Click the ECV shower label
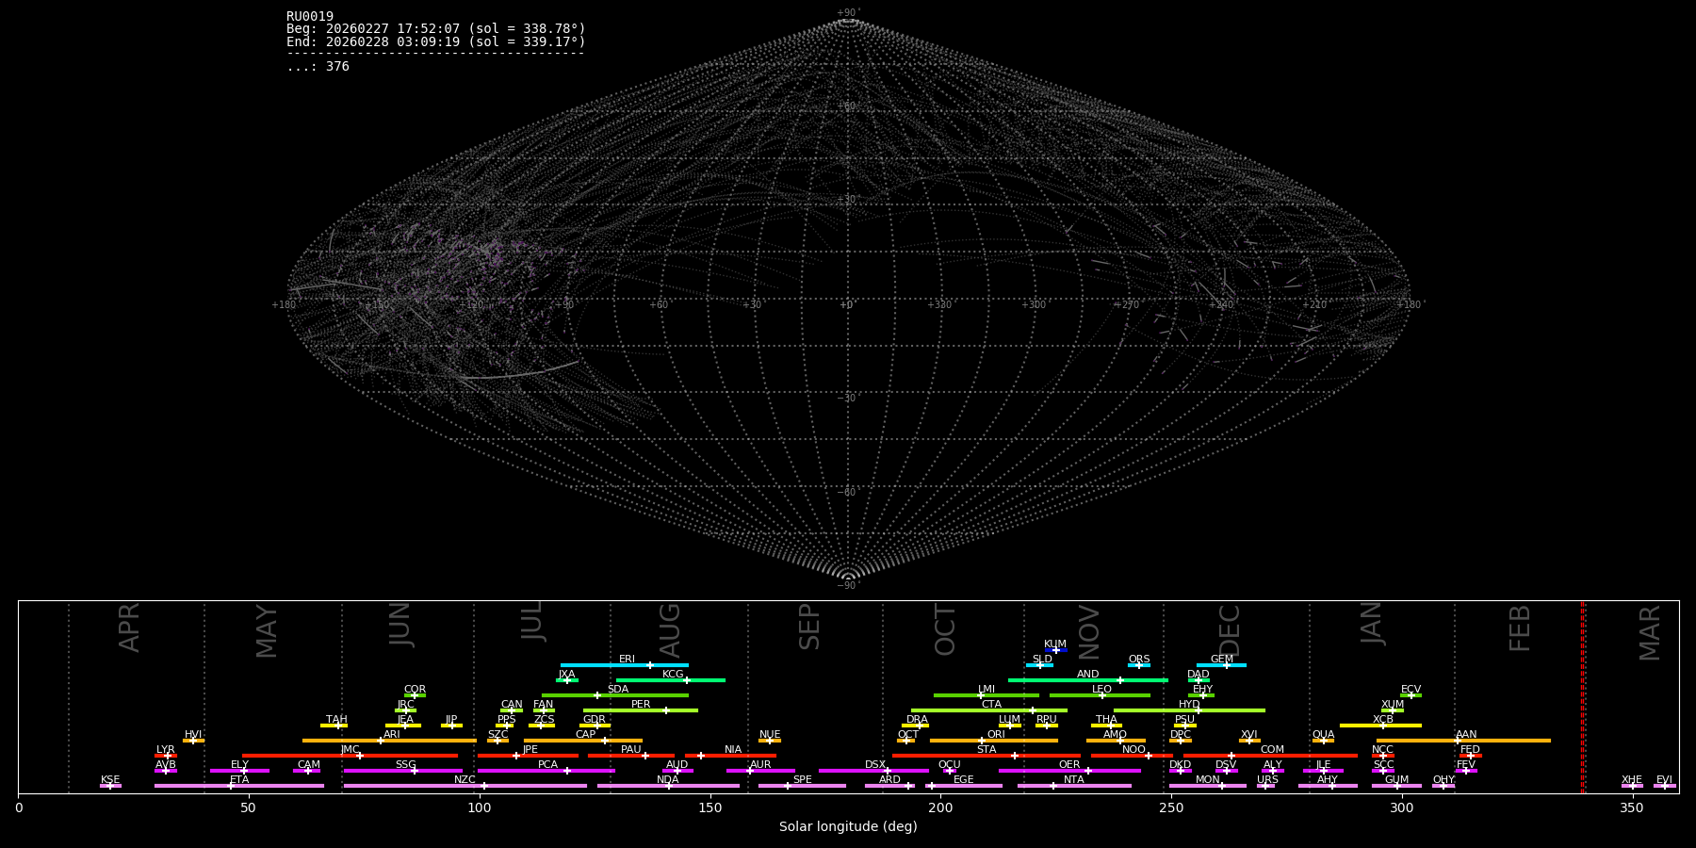The height and width of the screenshot is (848, 1696). click(x=1411, y=690)
